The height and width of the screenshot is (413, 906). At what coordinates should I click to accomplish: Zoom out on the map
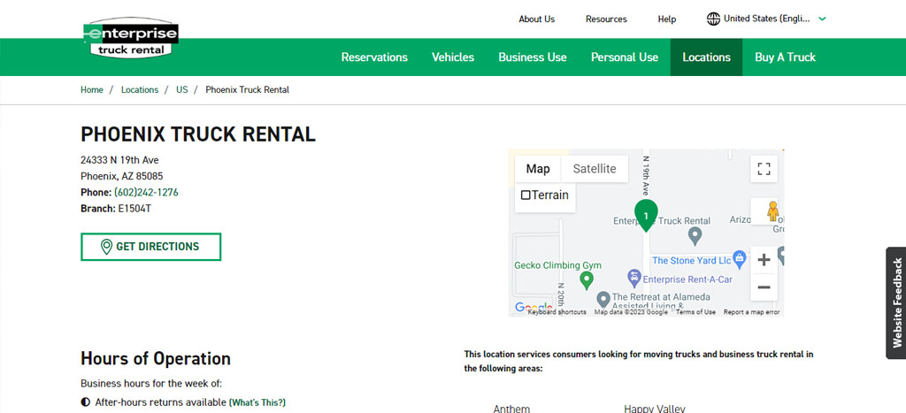pyautogui.click(x=764, y=287)
